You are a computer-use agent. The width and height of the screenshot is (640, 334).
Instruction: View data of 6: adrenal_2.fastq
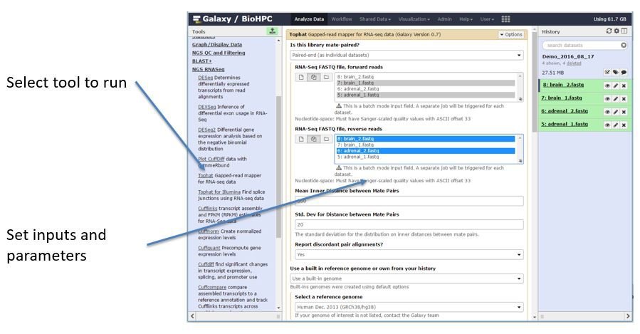pos(607,112)
